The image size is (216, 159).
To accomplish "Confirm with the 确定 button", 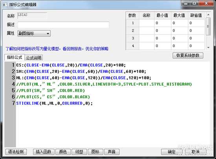I will tap(172, 152).
